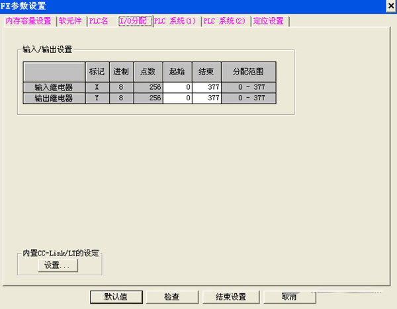Switch to the 内存容量设置 tab
This screenshot has width=397, height=309.
(28, 21)
